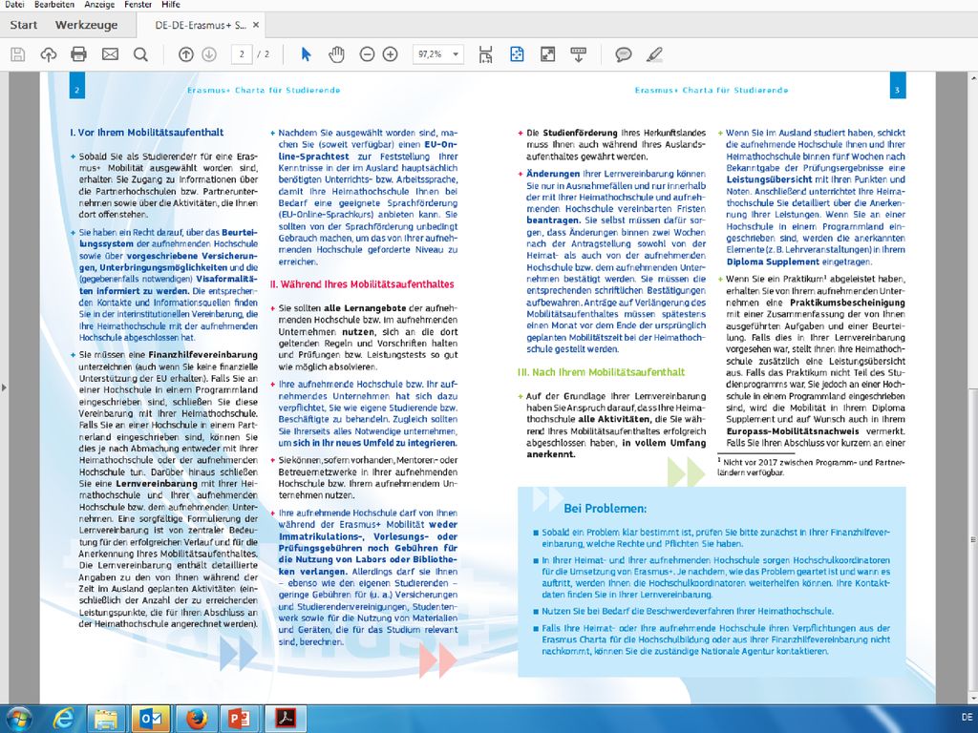Expand the left navigation pane arrow
Viewport: 978px width, 733px height.
pyautogui.click(x=5, y=387)
